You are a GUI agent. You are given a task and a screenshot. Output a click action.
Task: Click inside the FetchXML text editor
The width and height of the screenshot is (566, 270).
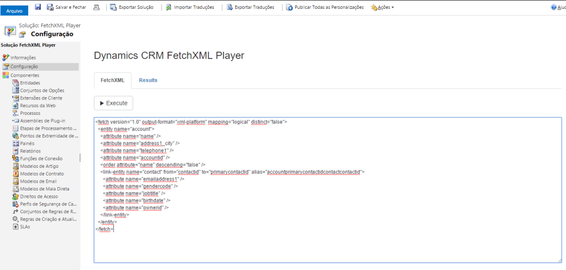[327, 190]
